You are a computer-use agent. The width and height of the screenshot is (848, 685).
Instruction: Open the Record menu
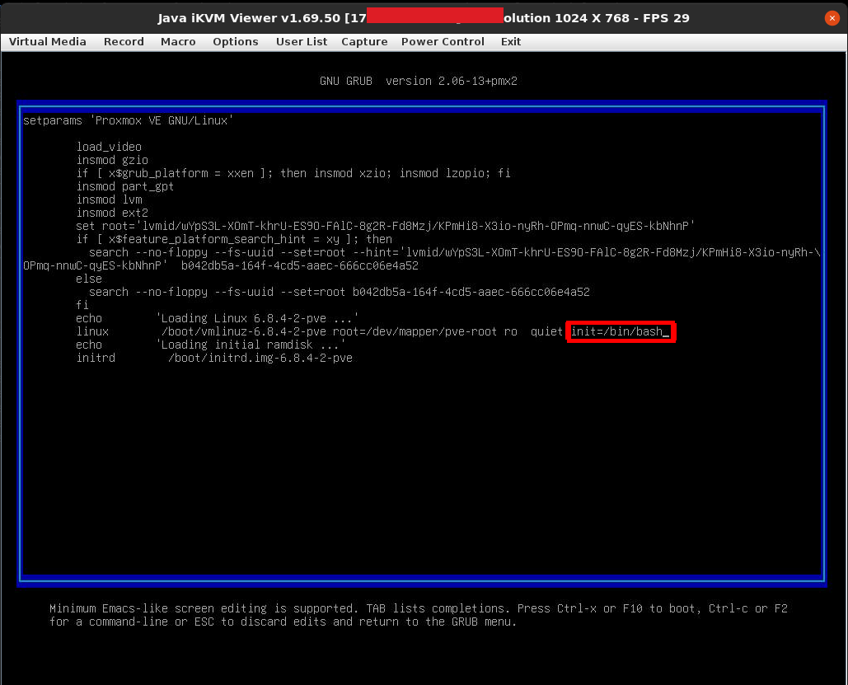tap(124, 42)
